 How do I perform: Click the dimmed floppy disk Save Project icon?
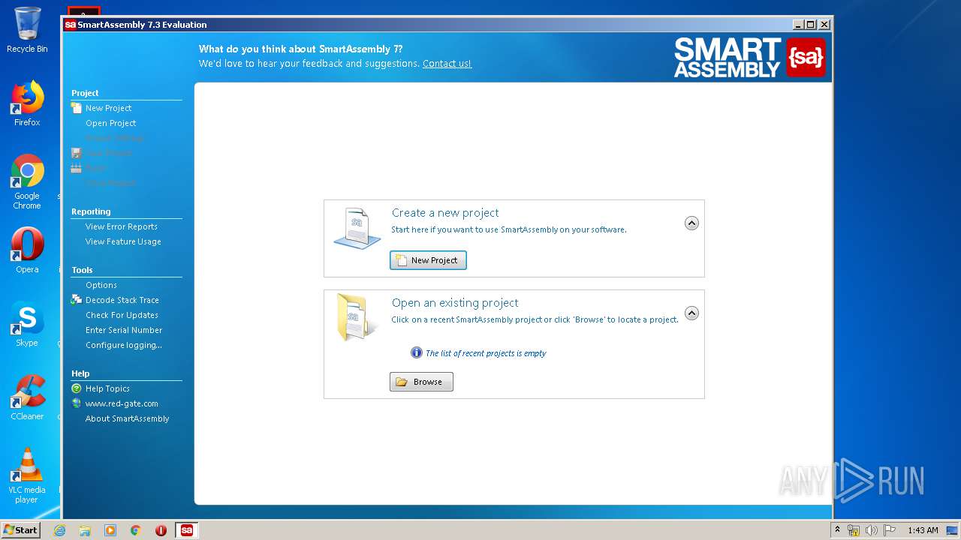[x=76, y=153]
